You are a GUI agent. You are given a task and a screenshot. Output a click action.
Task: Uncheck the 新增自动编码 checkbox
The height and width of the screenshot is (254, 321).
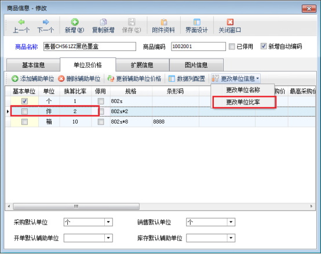[x=264, y=46]
